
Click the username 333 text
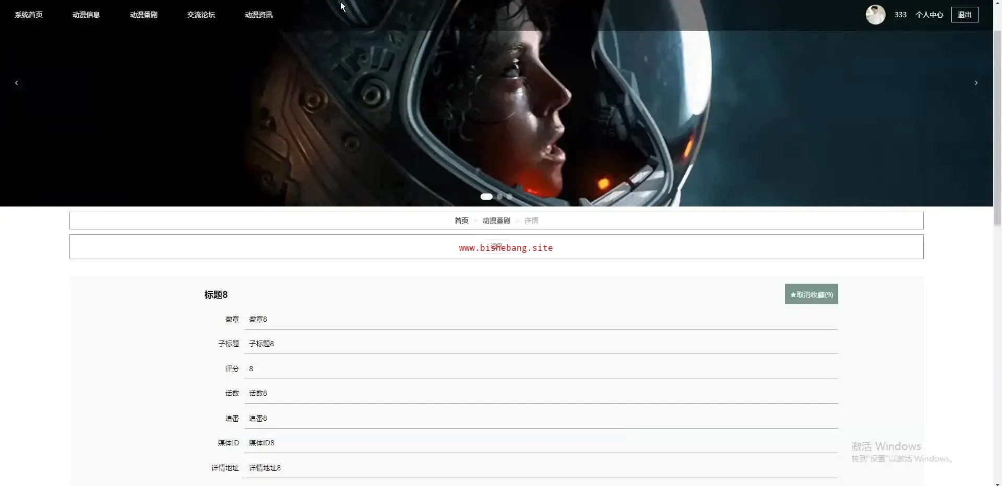click(900, 15)
